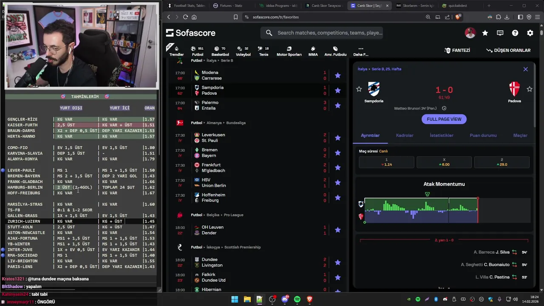Viewport: 544px width, 306px height.
Task: Select the Voleybol sport icon
Action: point(243,51)
